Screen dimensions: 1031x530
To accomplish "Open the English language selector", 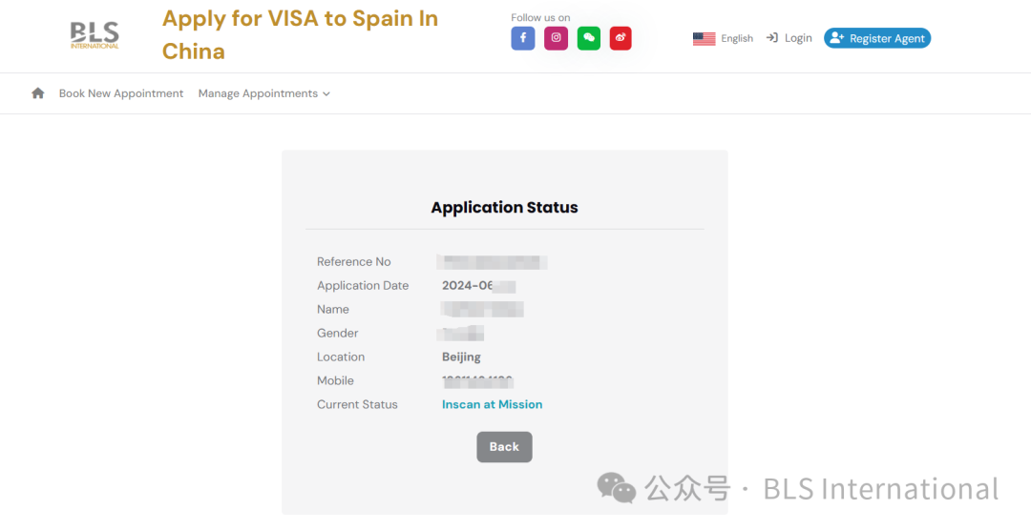I will click(736, 39).
